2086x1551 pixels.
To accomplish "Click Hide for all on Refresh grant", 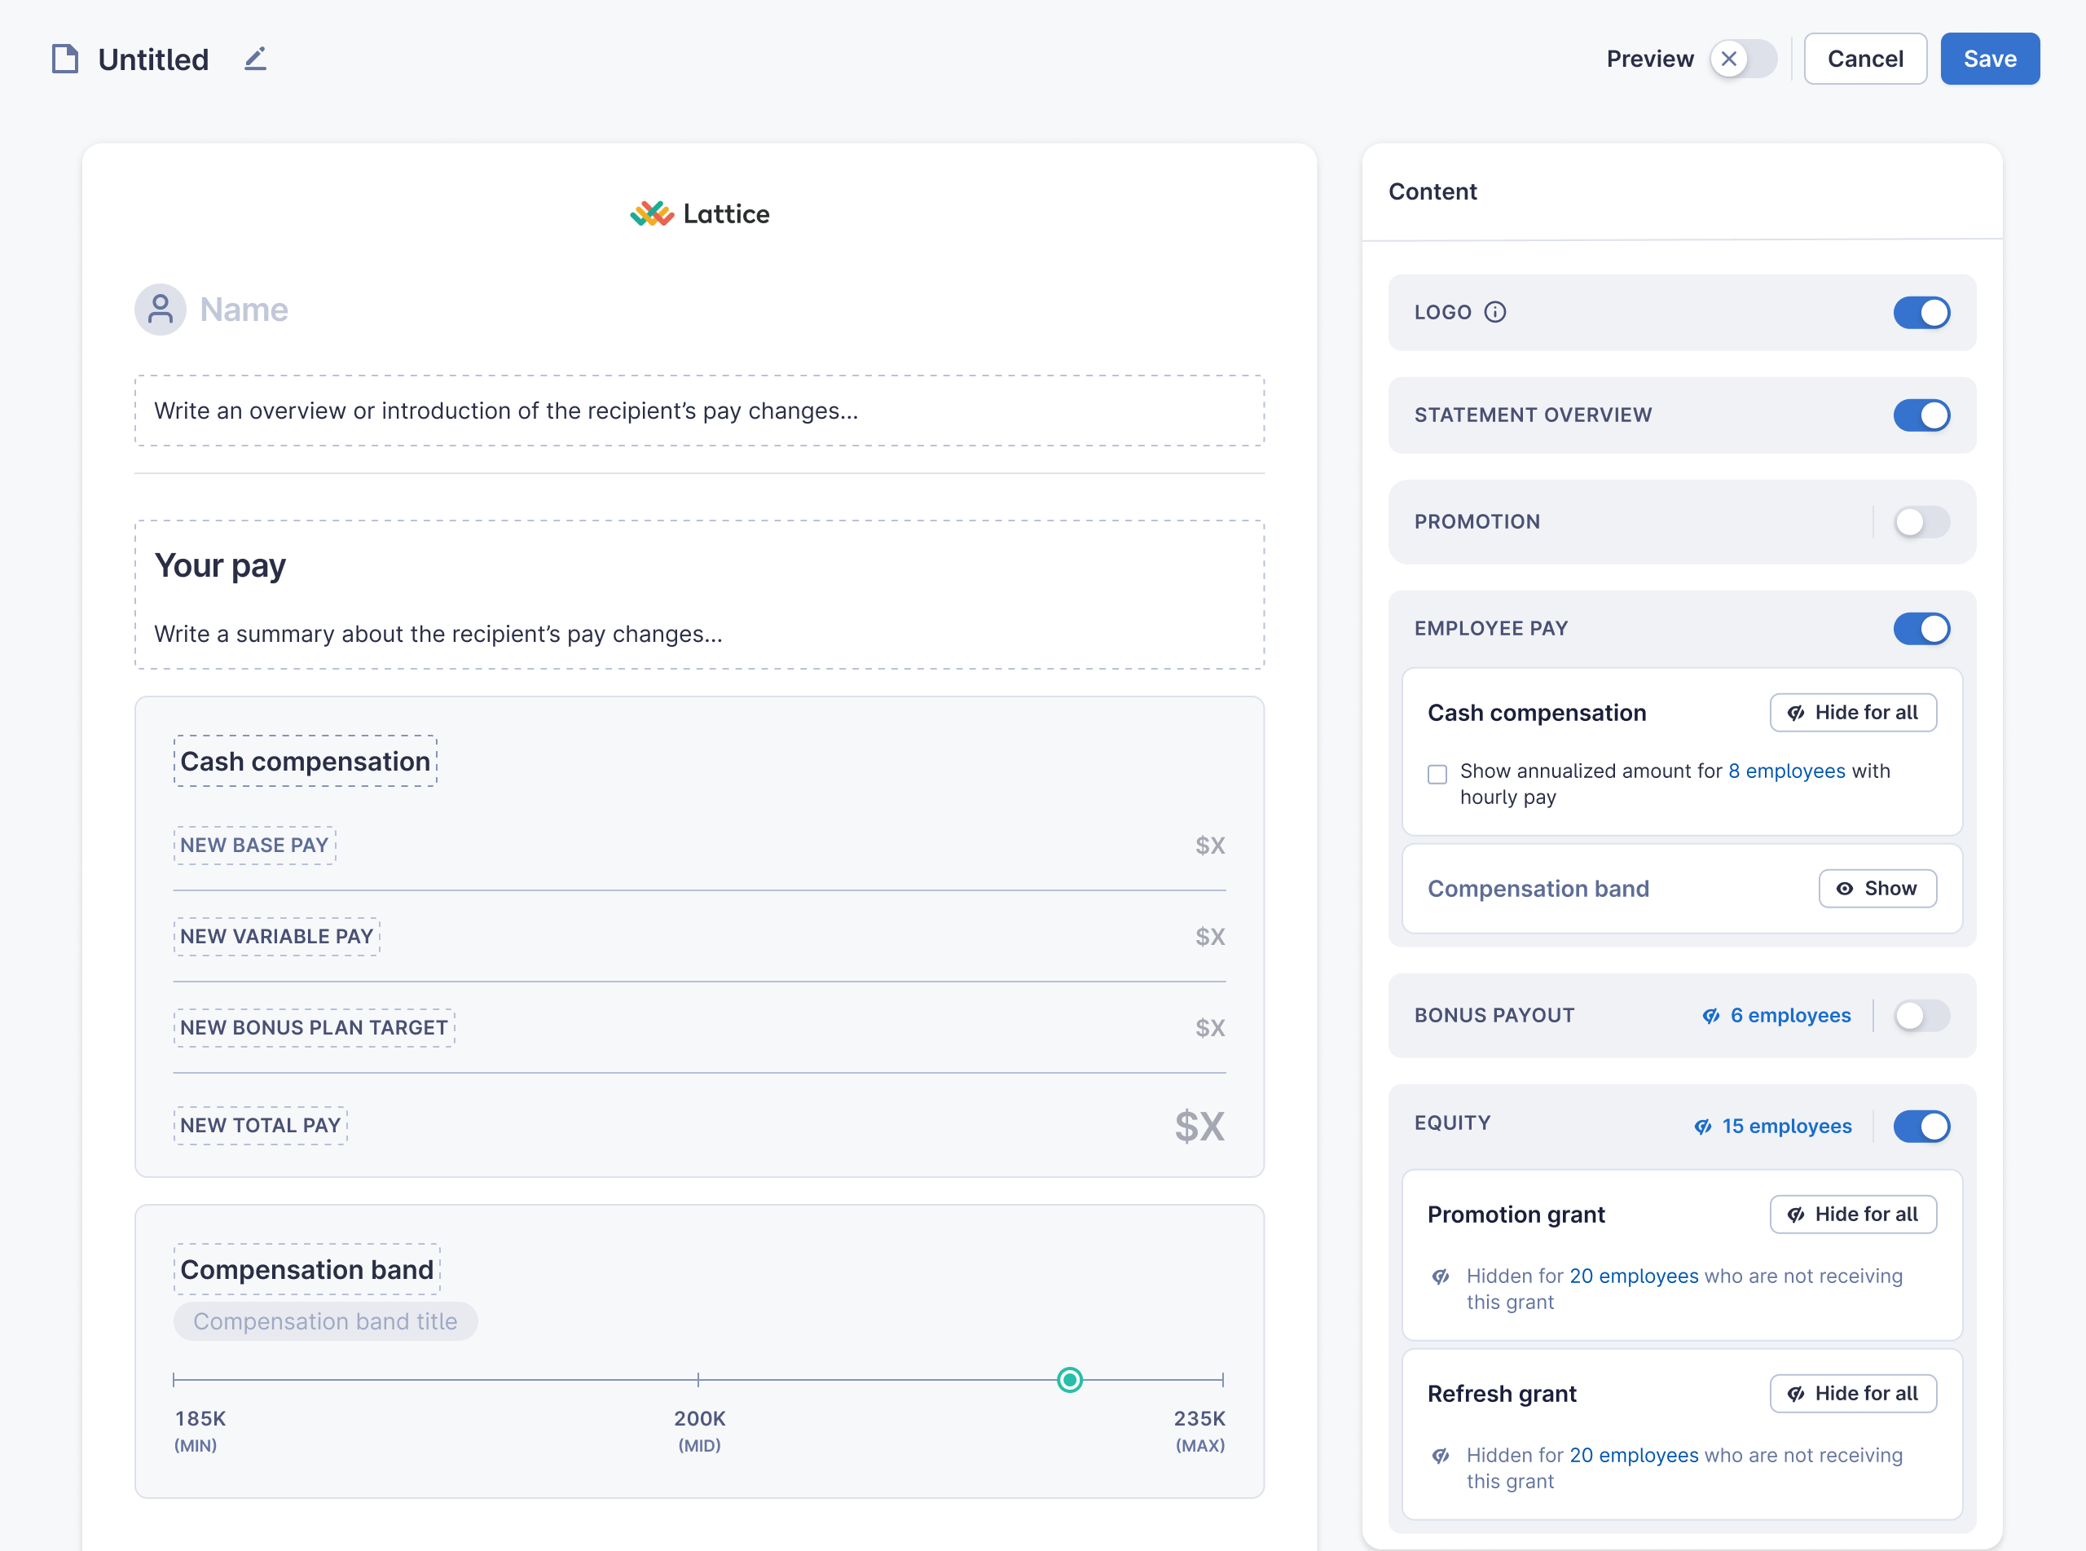I will pos(1852,1393).
